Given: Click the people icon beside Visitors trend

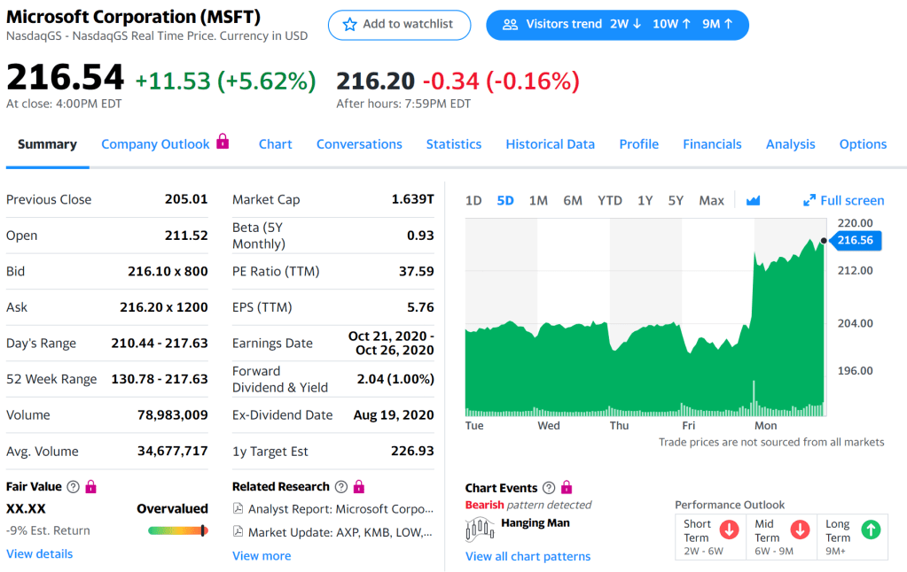Looking at the screenshot, I should pos(510,25).
